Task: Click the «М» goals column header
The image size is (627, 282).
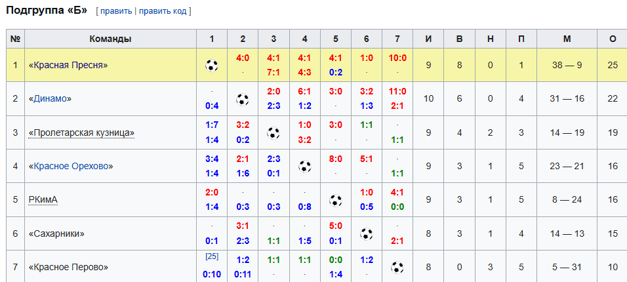Action: click(x=567, y=39)
